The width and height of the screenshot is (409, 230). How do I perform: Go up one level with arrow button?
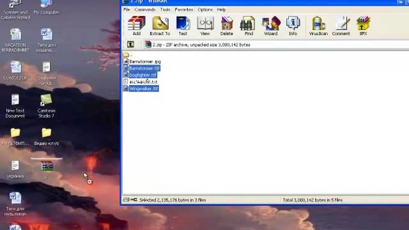click(130, 44)
